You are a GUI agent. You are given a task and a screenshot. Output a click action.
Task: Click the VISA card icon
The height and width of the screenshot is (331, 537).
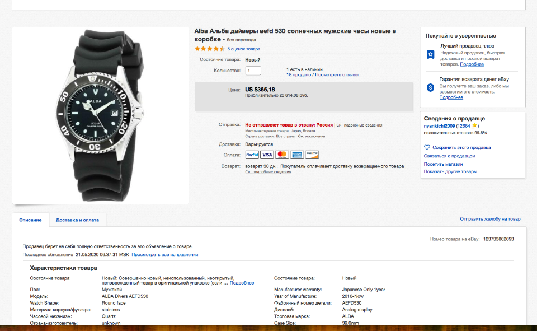pyautogui.click(x=267, y=155)
